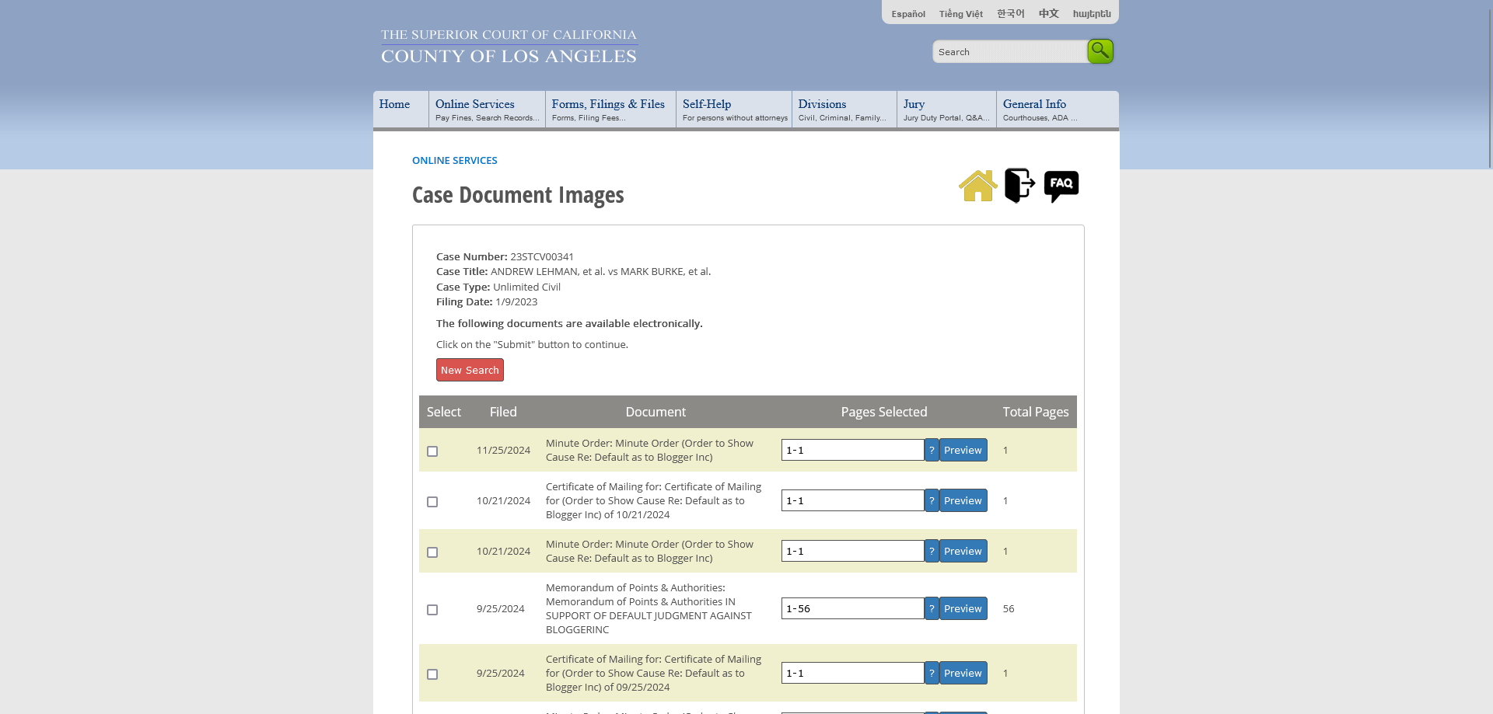Go to the yellow house home icon
Screen dimensions: 1493x714
coord(977,186)
